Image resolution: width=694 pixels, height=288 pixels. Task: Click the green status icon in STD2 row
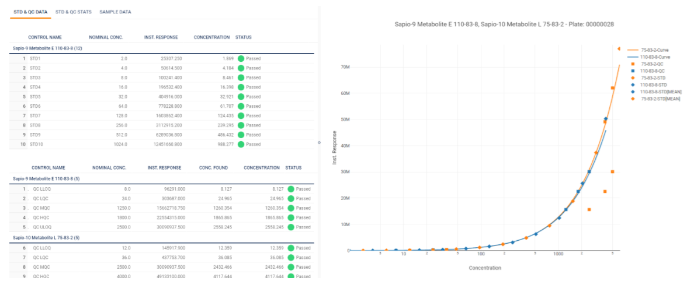[241, 68]
